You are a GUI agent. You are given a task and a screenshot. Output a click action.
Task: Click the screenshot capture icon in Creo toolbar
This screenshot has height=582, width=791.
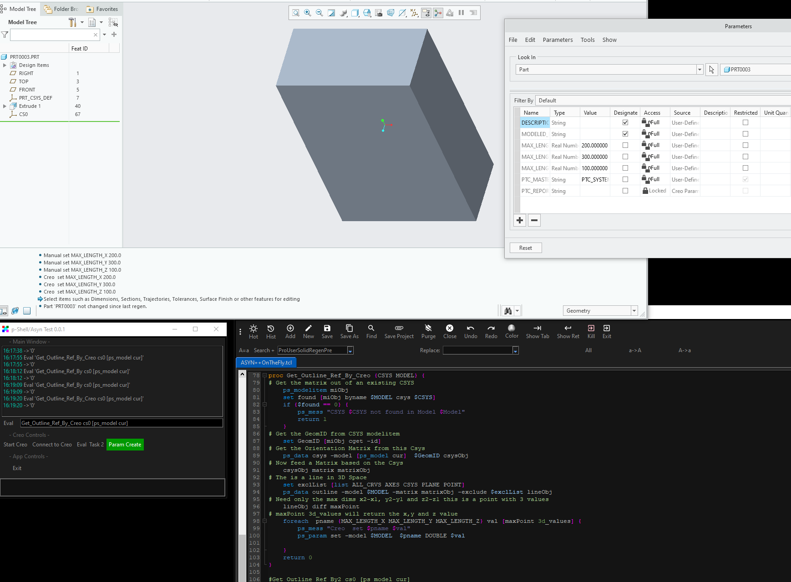(378, 12)
